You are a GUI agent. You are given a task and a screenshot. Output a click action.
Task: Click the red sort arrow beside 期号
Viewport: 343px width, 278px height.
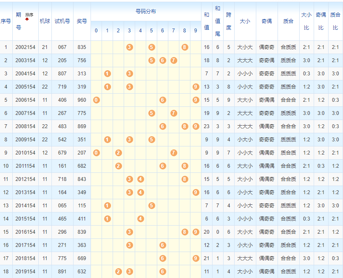tap(27, 19)
